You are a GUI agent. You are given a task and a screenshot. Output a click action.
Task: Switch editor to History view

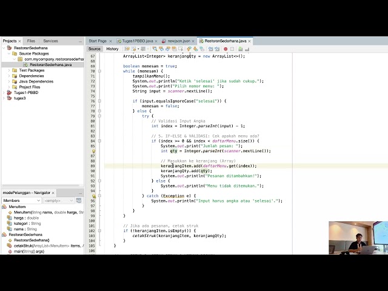tap(113, 49)
